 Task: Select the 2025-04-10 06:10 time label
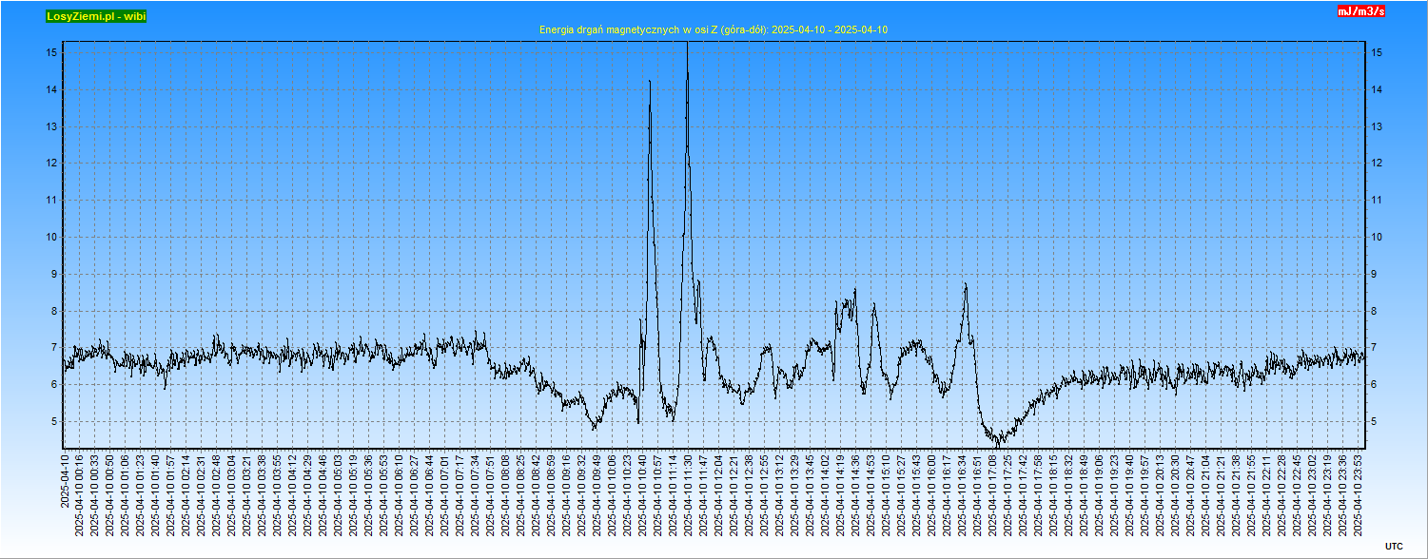point(399,494)
